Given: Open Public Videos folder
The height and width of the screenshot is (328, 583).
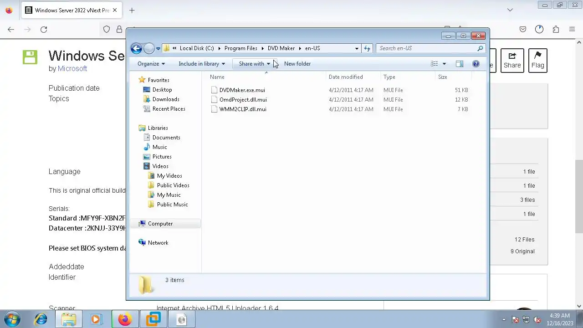Looking at the screenshot, I should coord(173,185).
